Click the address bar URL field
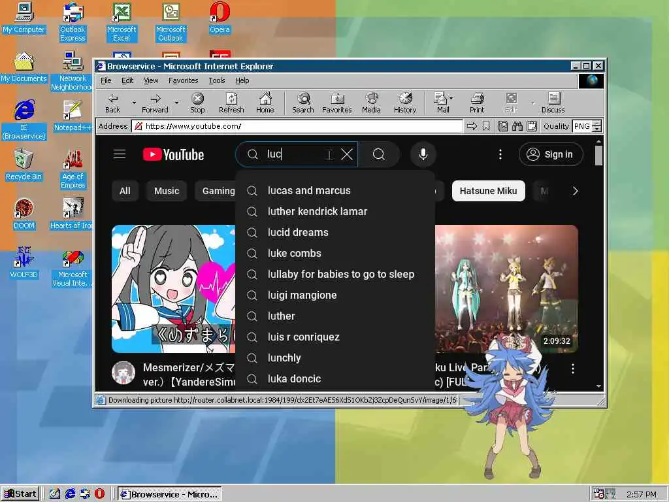 point(297,126)
